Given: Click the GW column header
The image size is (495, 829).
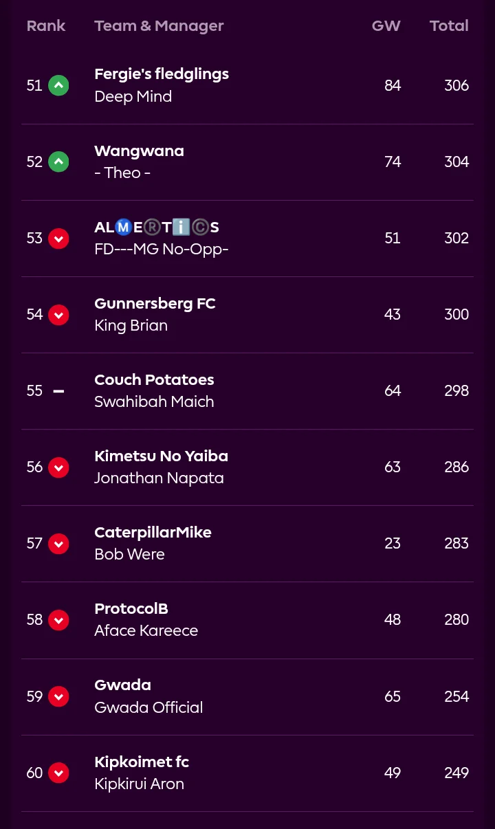Looking at the screenshot, I should point(386,26).
